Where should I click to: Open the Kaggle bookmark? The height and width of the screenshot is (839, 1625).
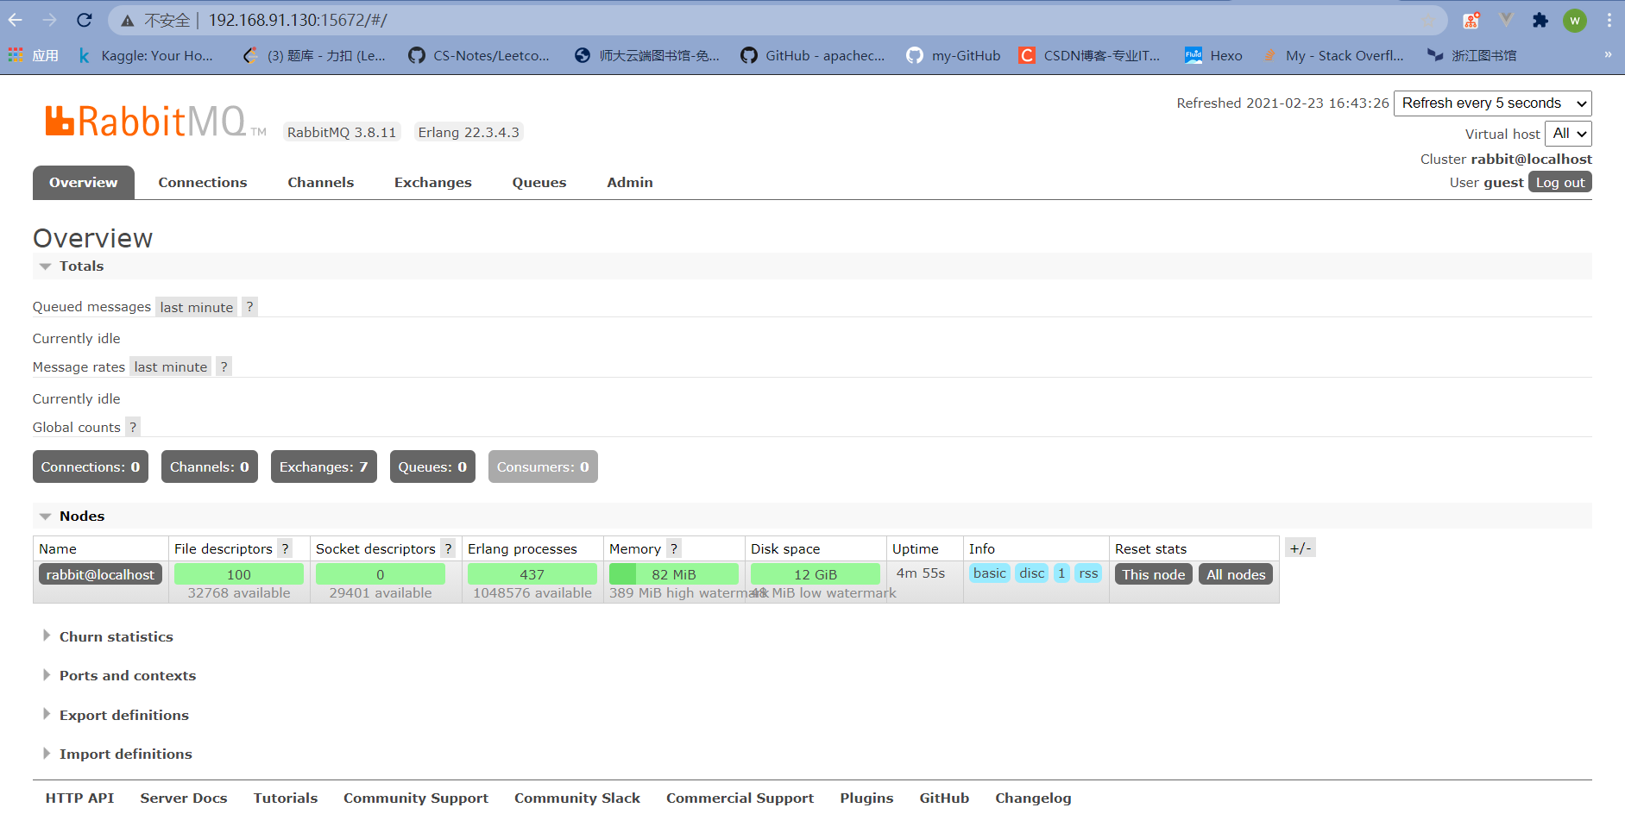coord(145,55)
